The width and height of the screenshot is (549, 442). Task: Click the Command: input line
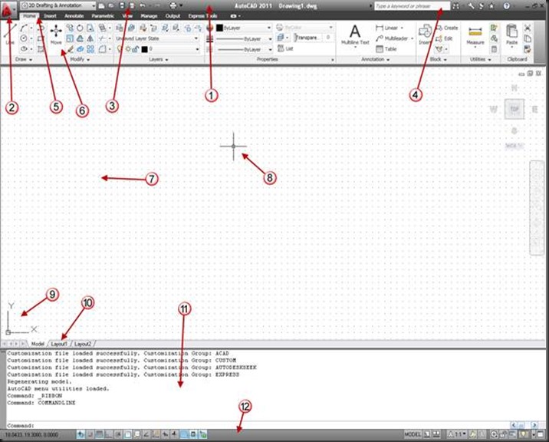click(x=258, y=425)
